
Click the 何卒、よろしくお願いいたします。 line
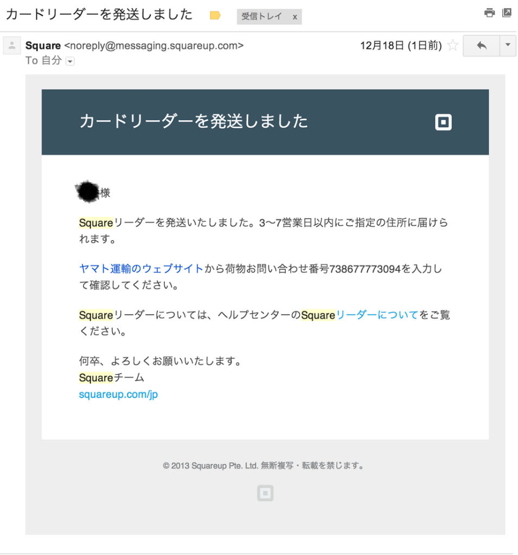[x=160, y=361]
